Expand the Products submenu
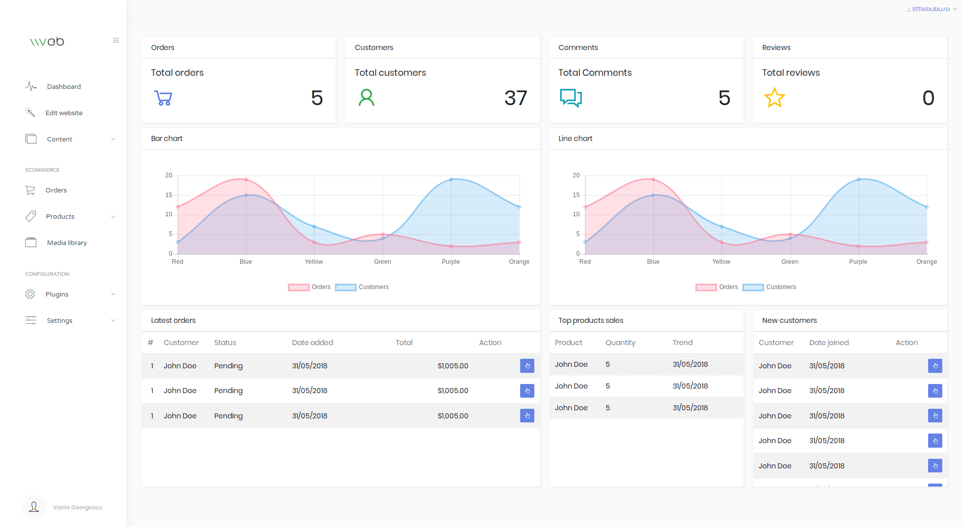Screen dimensions: 963x527 coord(71,216)
